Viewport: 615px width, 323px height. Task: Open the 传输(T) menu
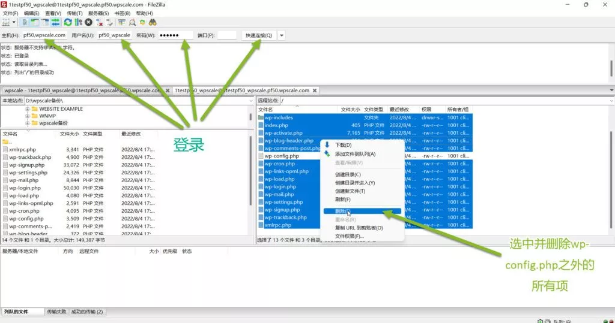tap(74, 13)
